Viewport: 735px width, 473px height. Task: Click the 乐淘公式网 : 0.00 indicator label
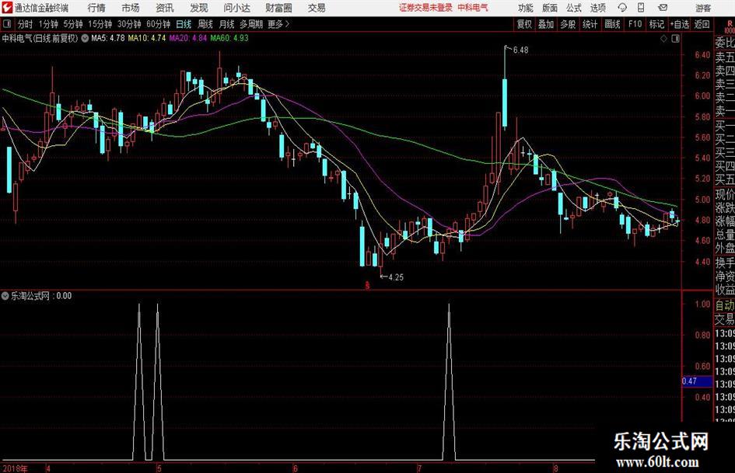[41, 296]
